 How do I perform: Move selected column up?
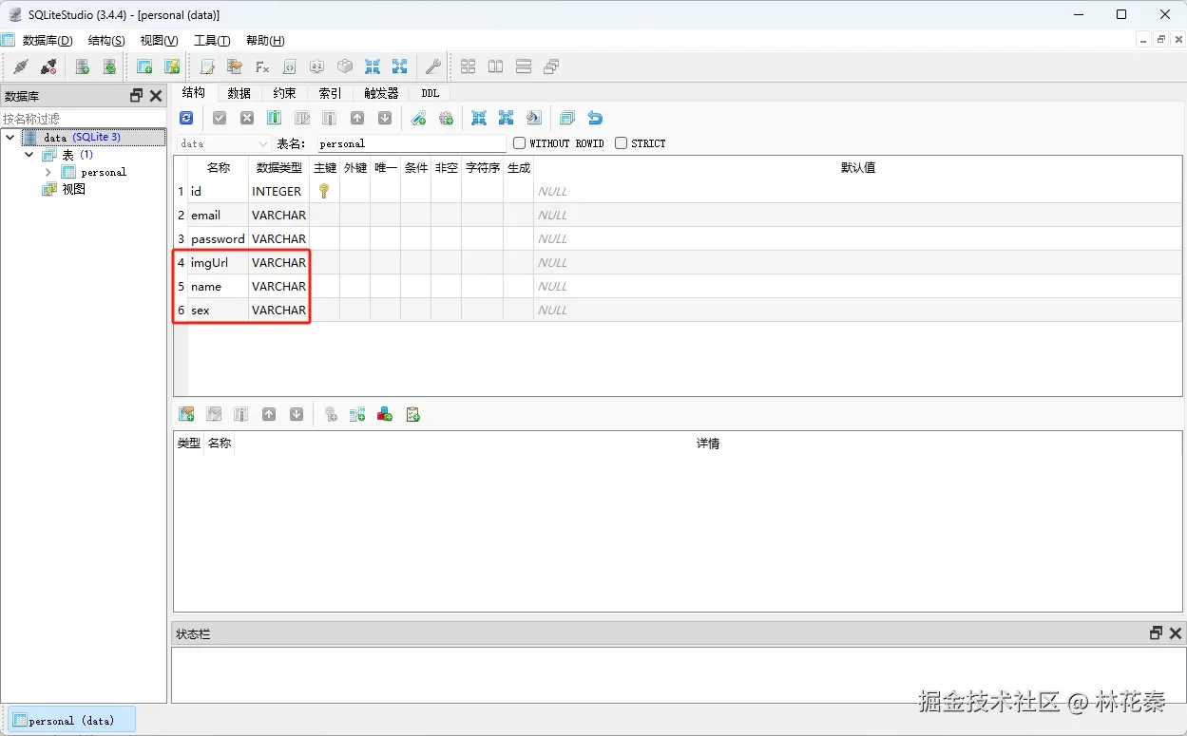click(x=357, y=118)
